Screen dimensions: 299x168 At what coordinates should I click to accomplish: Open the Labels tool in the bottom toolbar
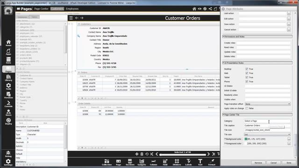tap(188, 162)
